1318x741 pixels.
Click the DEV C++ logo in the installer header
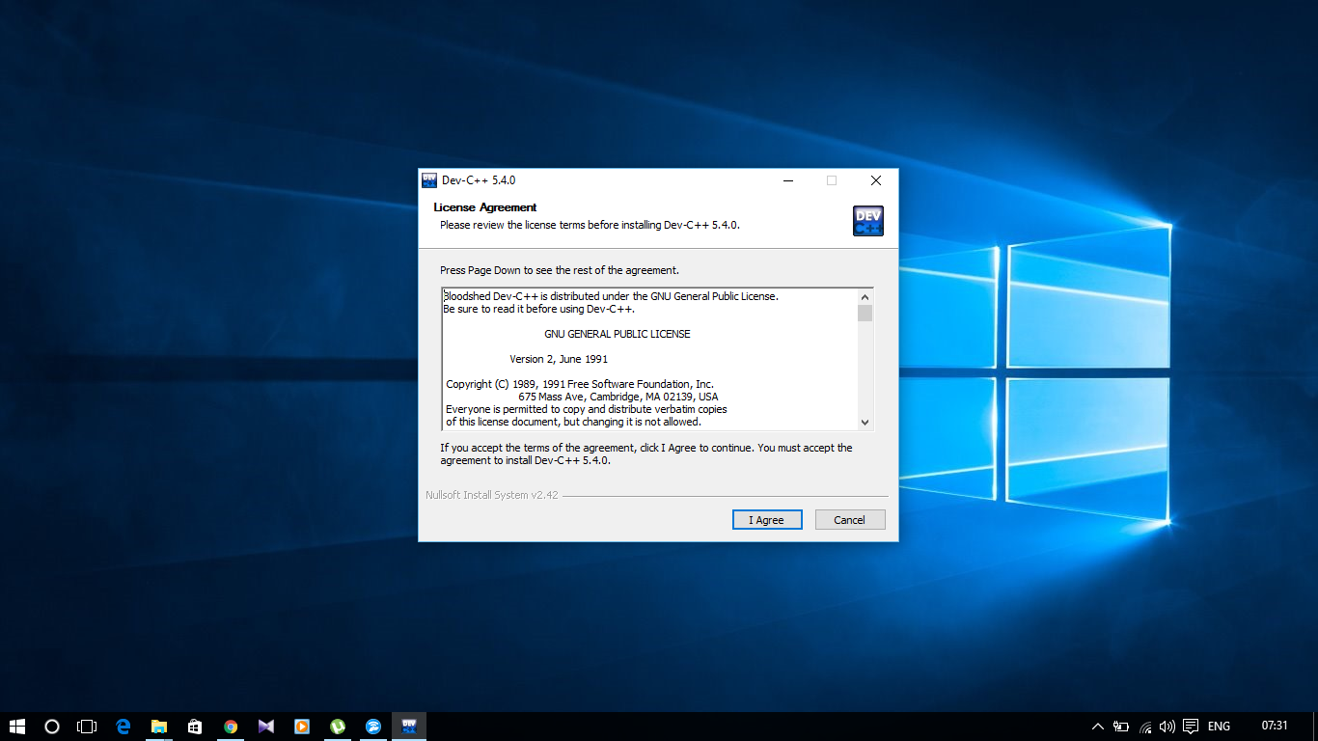coord(867,220)
